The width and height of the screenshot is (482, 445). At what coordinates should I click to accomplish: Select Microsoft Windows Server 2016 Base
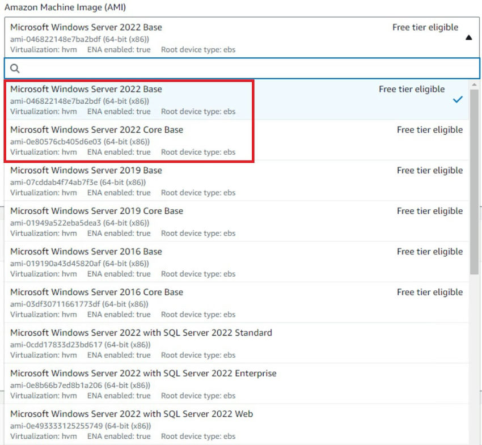236,262
